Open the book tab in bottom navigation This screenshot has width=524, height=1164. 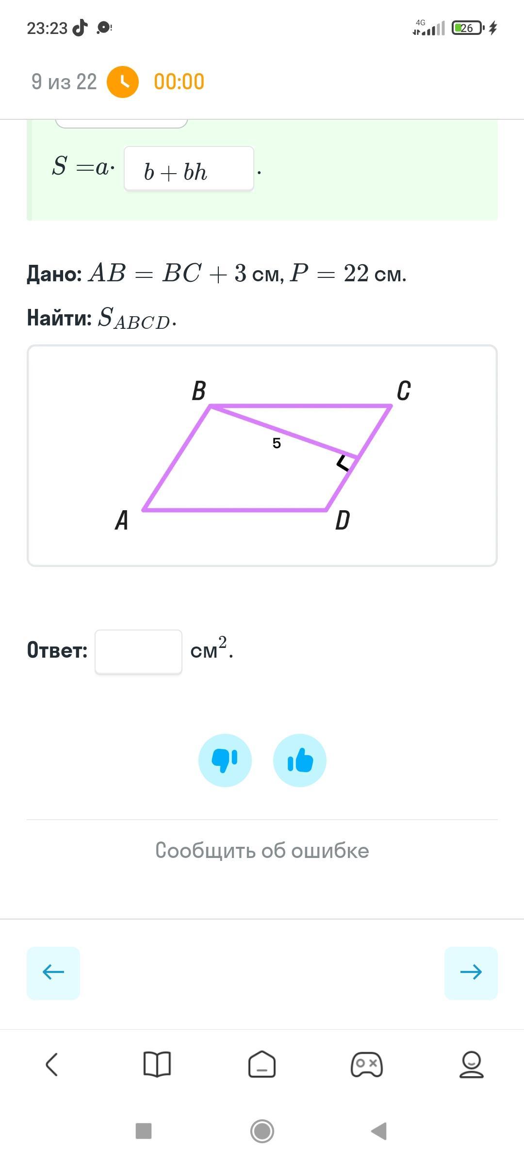[x=157, y=1065]
